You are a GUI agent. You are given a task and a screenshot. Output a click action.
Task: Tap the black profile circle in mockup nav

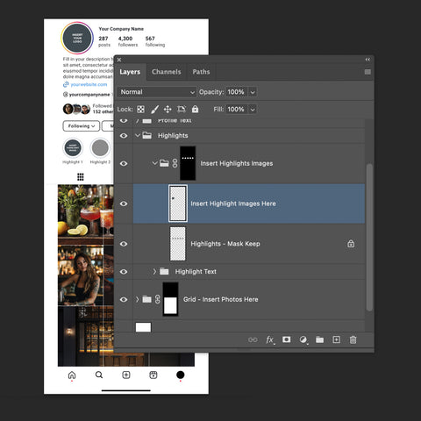181,375
